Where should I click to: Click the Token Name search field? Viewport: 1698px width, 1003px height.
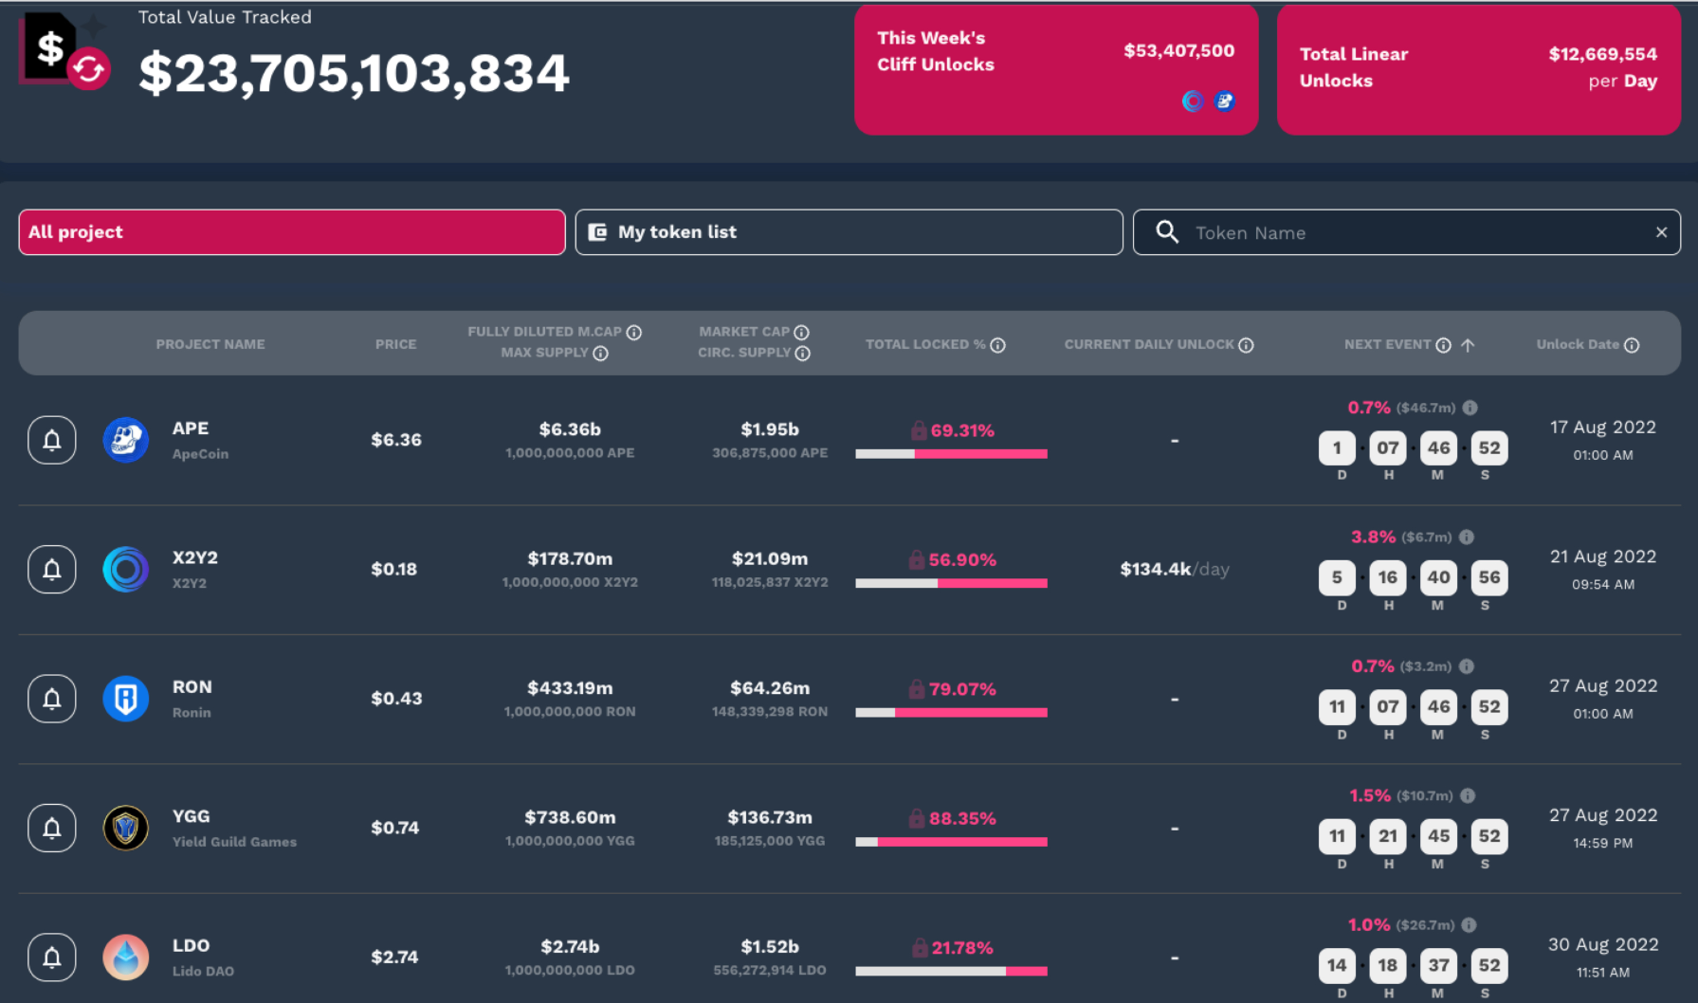[1403, 233]
